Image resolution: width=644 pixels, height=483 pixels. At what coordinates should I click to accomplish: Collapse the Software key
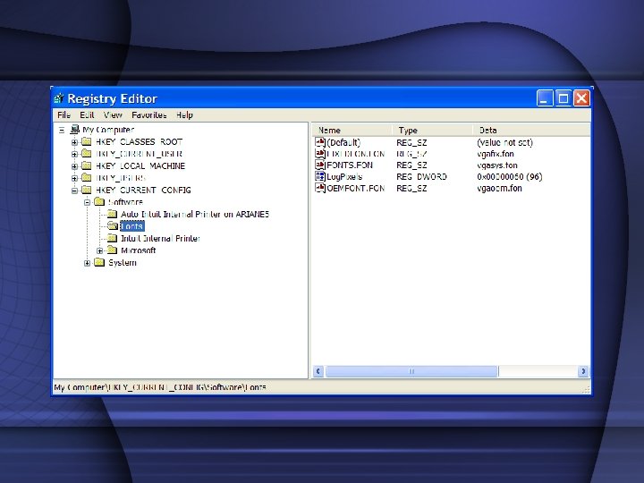(87, 202)
